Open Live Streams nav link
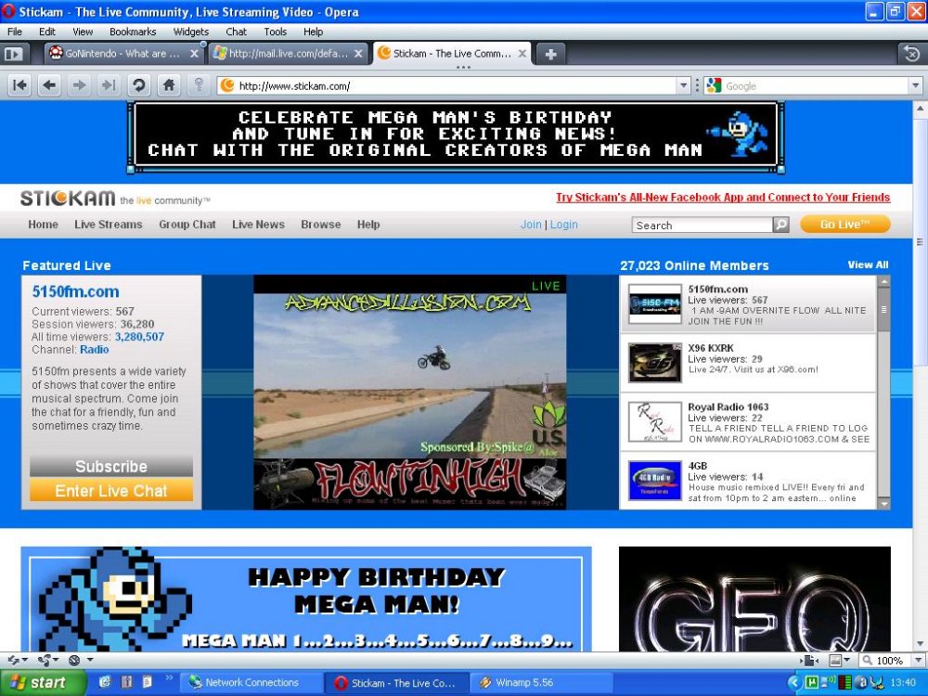The image size is (928, 696). click(x=109, y=225)
